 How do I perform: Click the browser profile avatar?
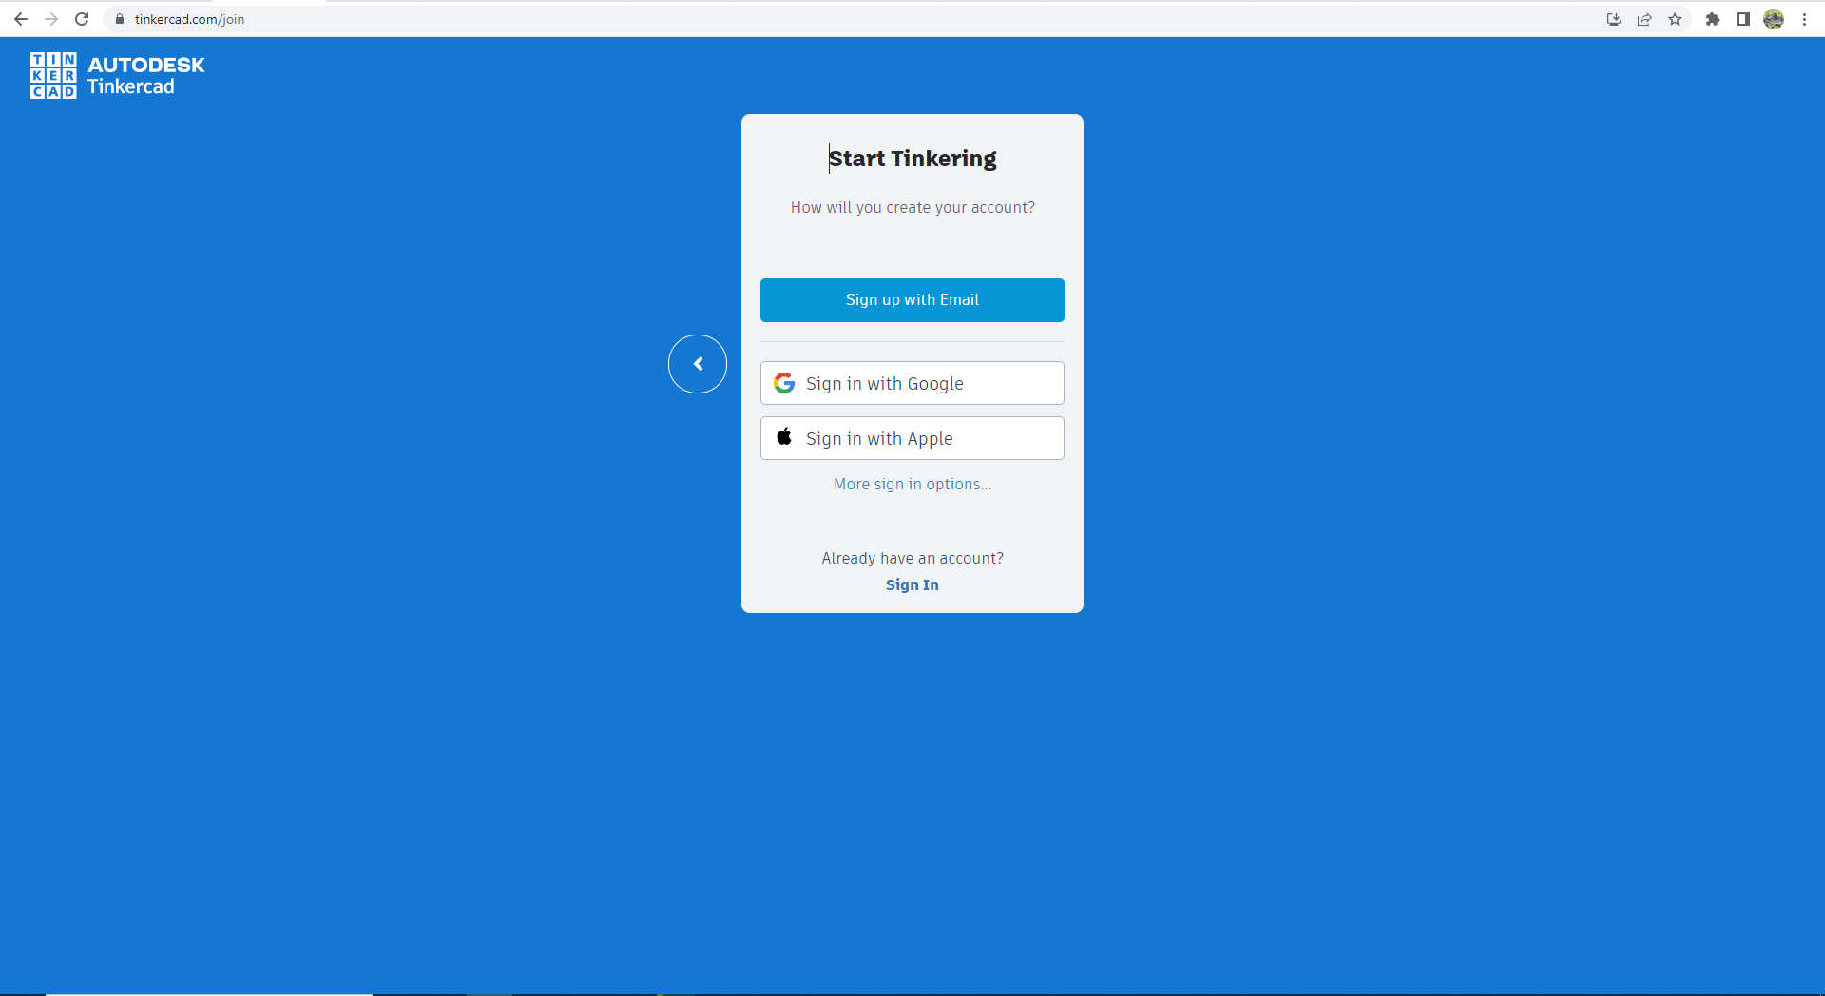[1774, 19]
